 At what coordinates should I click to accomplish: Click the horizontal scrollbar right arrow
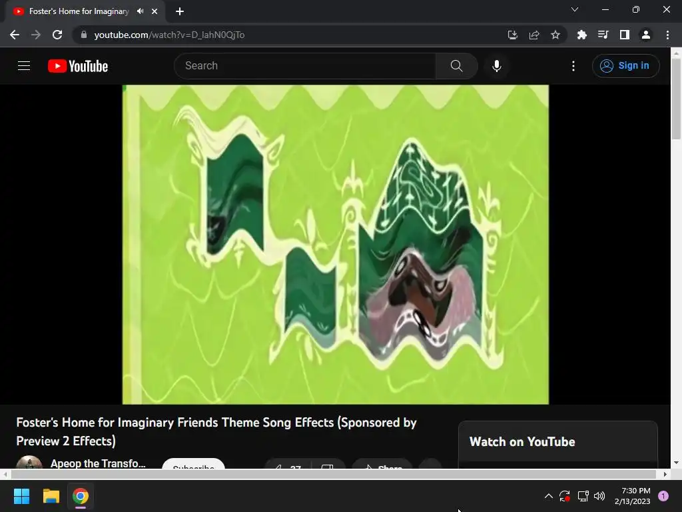pos(665,474)
